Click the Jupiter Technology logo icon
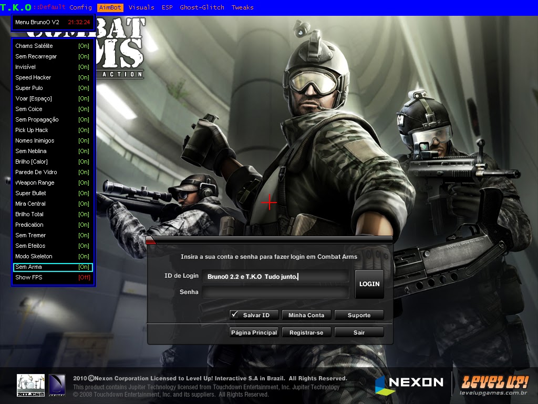The height and width of the screenshot is (404, 538). click(x=57, y=385)
